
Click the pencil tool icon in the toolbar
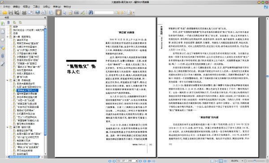point(82,13)
